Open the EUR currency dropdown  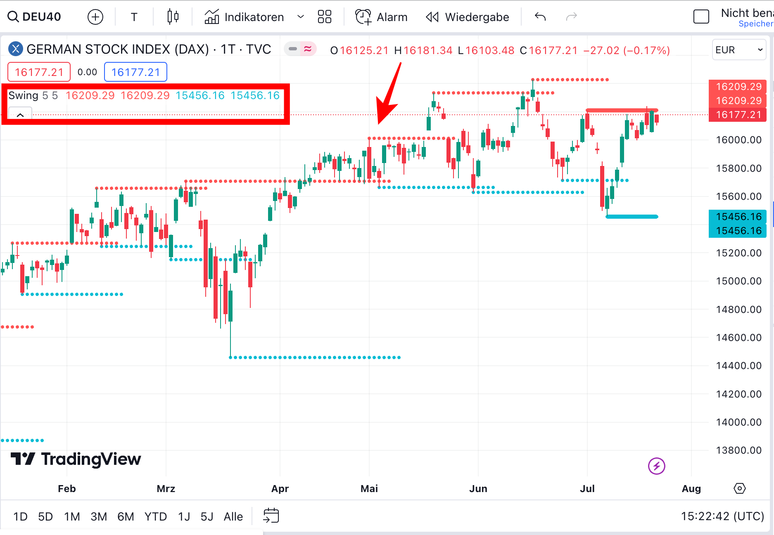point(739,50)
